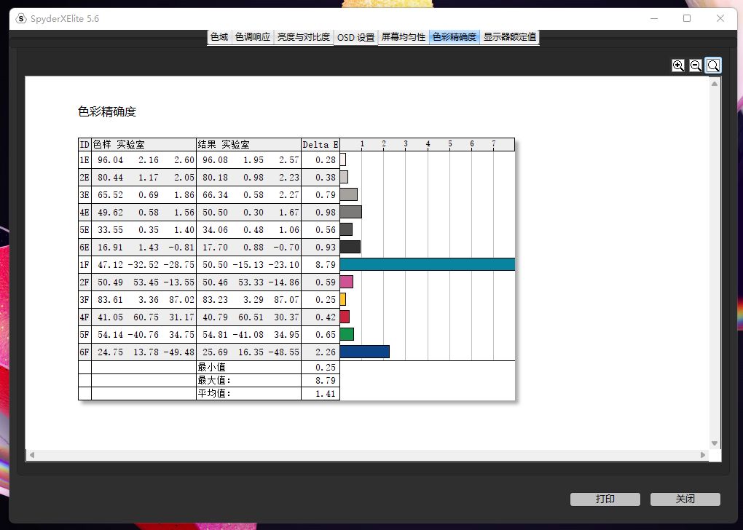Click the 关闭 button

pyautogui.click(x=684, y=499)
